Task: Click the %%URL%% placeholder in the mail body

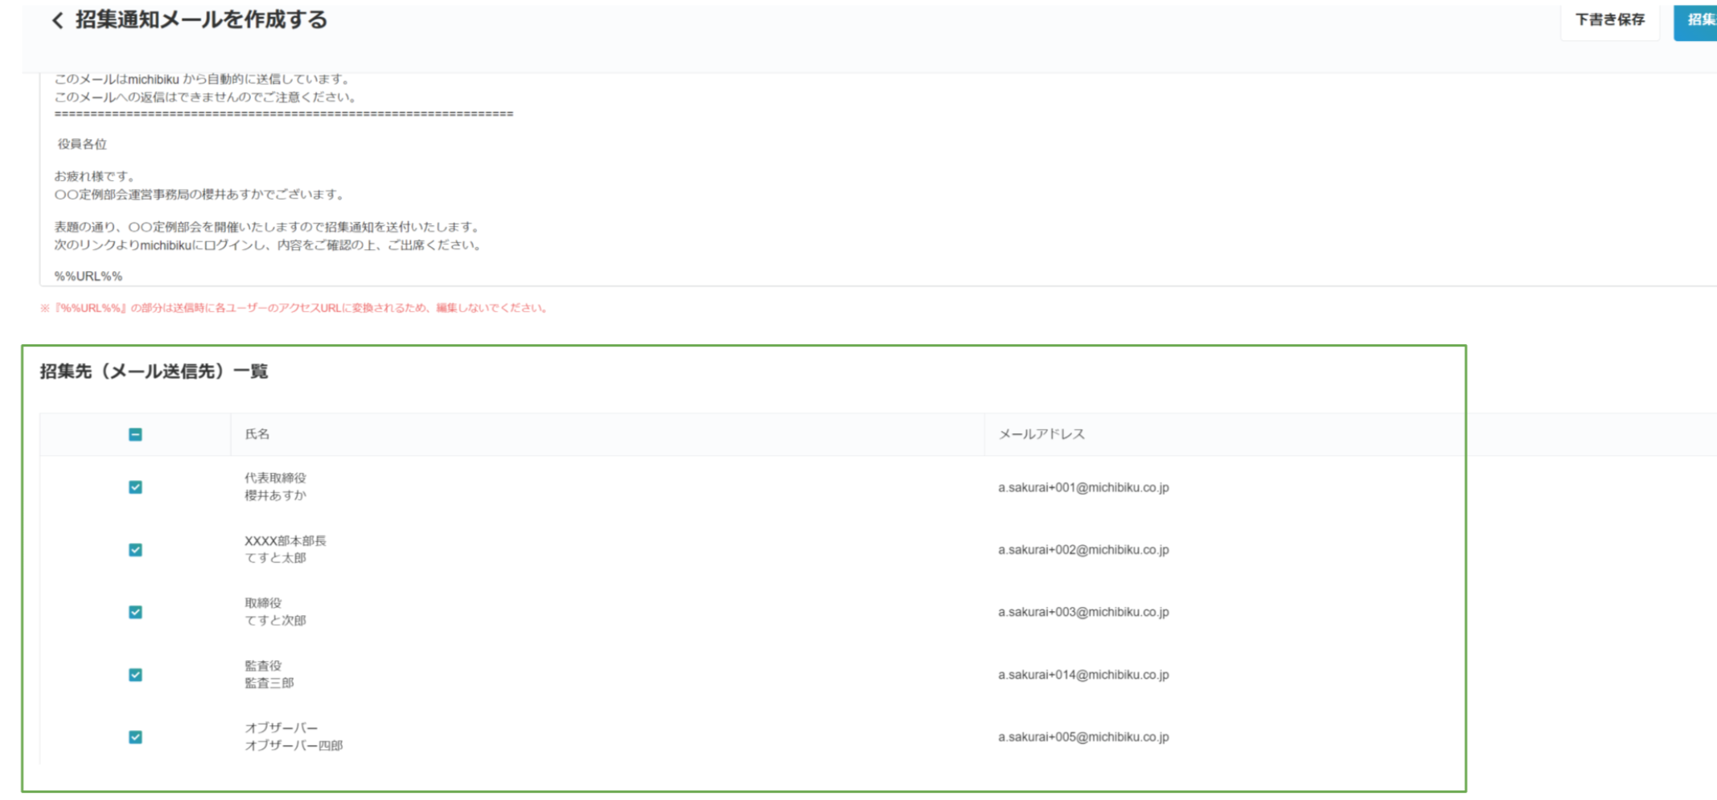Action: 88,276
